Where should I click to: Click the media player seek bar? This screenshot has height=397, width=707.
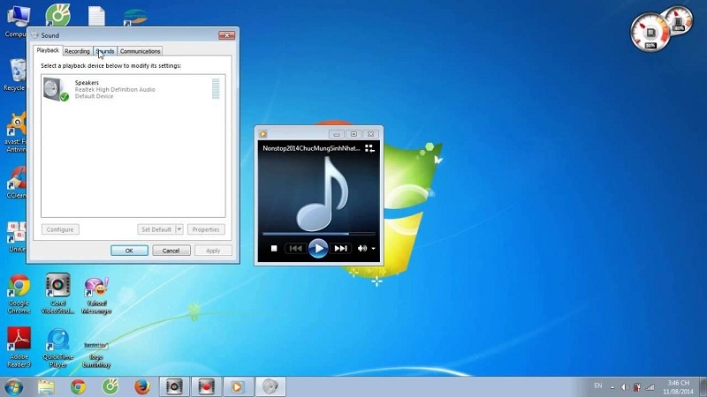[318, 234]
